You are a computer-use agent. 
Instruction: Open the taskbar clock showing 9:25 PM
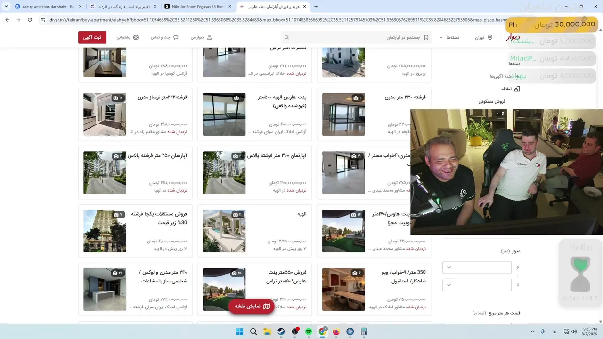(590, 331)
